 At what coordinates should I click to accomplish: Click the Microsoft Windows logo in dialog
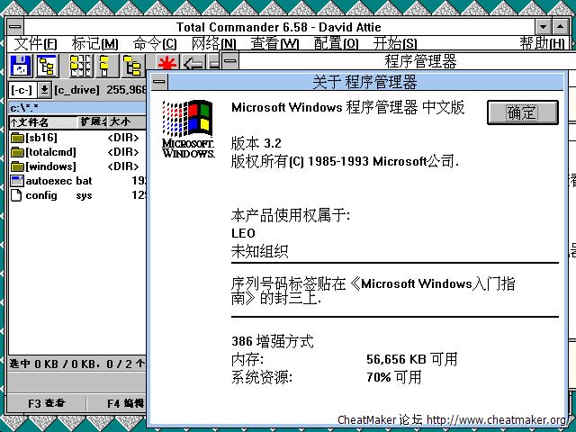coord(187,128)
